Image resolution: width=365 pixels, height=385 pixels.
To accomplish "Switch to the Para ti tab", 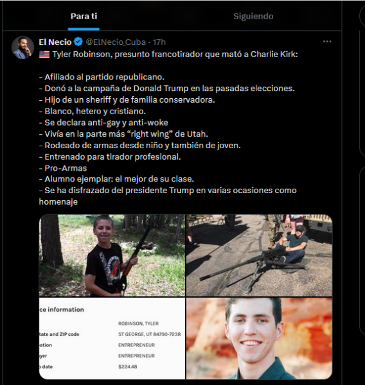I will pos(84,16).
